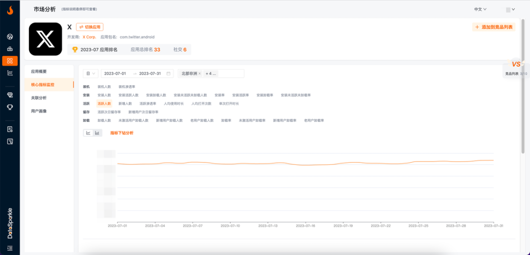Switch to bar chart view
The height and width of the screenshot is (255, 530).
(97, 133)
